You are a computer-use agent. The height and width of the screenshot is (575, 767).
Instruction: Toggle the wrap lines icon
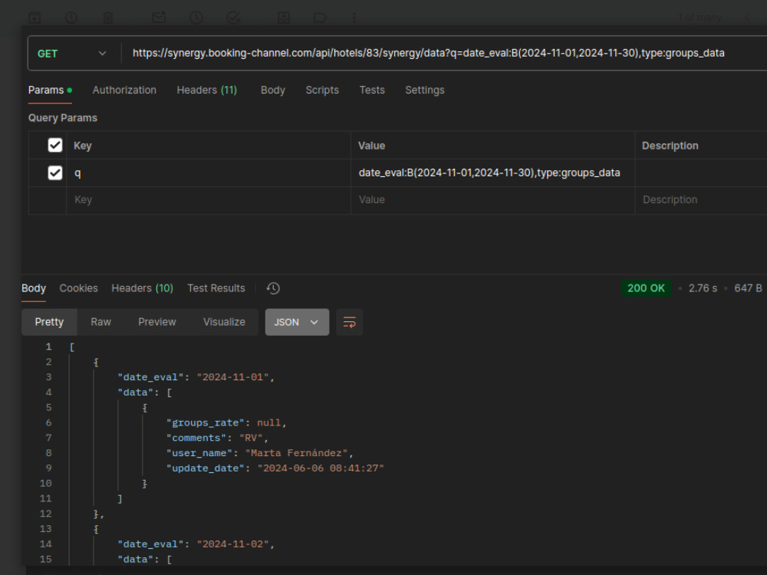[349, 322]
